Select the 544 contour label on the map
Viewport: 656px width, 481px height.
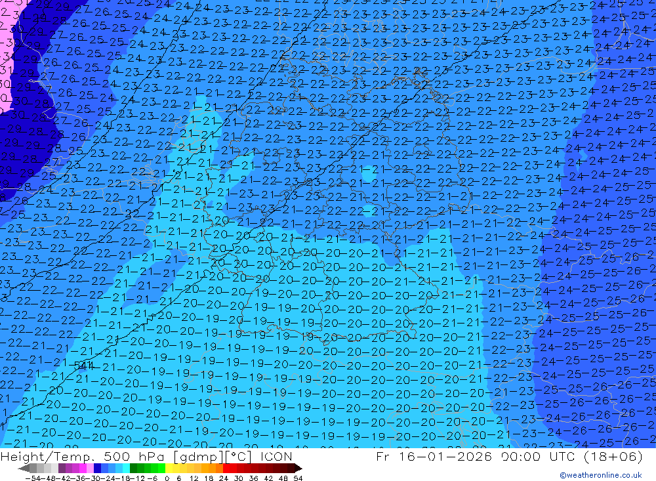pos(84,366)
